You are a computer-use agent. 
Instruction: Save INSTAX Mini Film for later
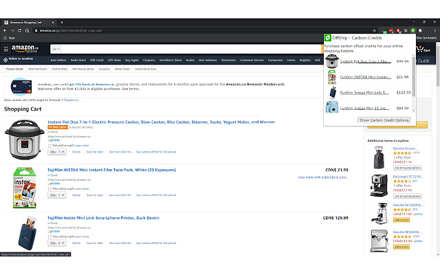pos(95,195)
